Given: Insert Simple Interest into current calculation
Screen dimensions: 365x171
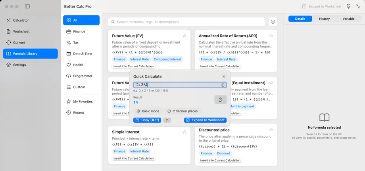Looking at the screenshot, I should 134,158.
